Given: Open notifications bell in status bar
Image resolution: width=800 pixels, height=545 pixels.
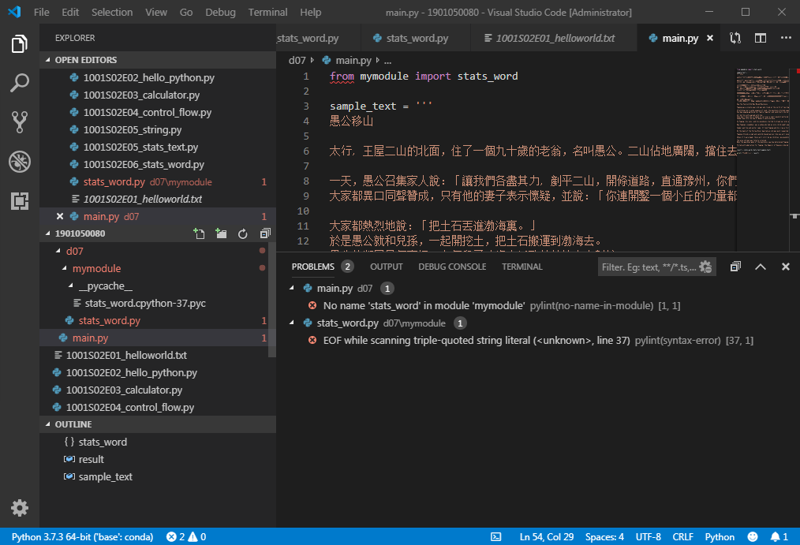Looking at the screenshot, I should (779, 537).
